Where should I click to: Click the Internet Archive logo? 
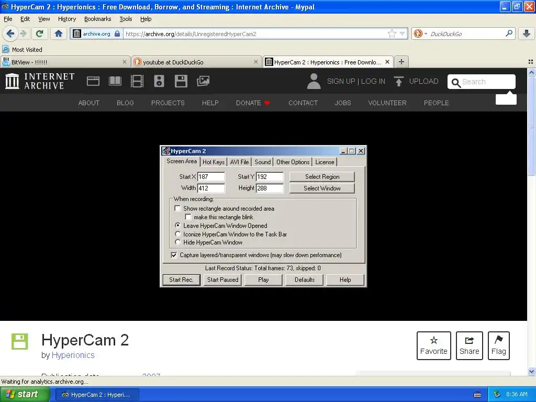click(40, 81)
